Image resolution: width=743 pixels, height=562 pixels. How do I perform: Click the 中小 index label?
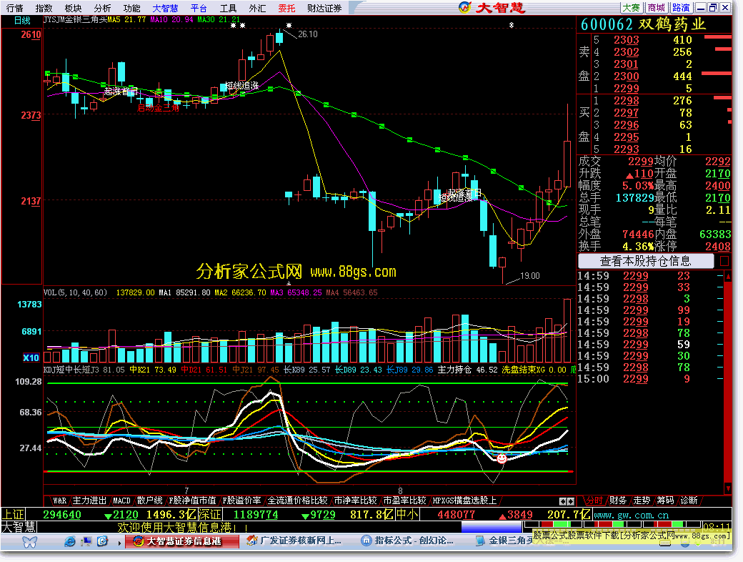point(407,515)
